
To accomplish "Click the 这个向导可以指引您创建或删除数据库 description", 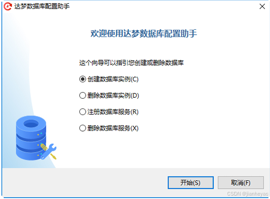I will (x=131, y=63).
